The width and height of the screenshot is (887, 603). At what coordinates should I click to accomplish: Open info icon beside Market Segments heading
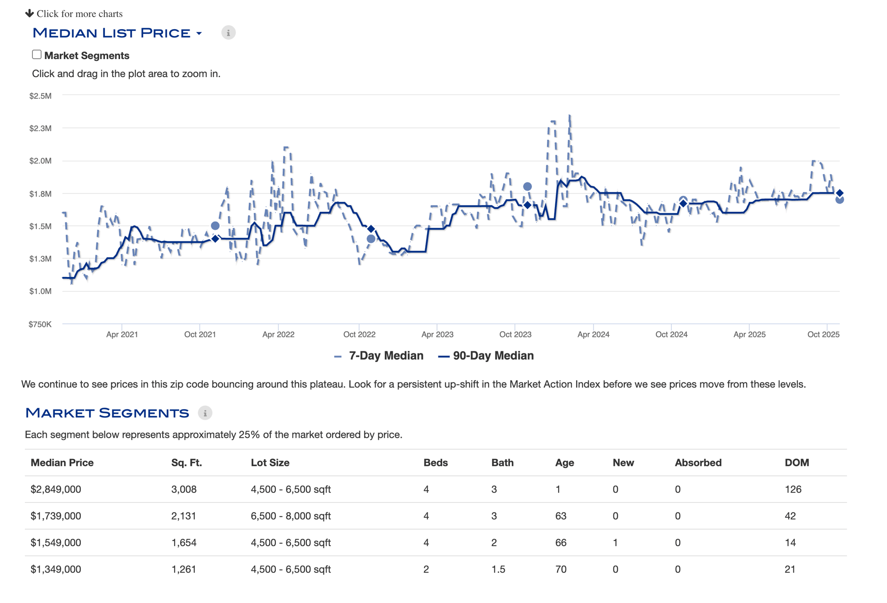205,413
